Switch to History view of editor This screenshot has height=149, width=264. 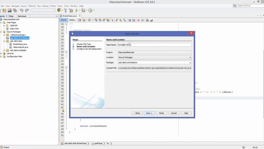click(72, 20)
